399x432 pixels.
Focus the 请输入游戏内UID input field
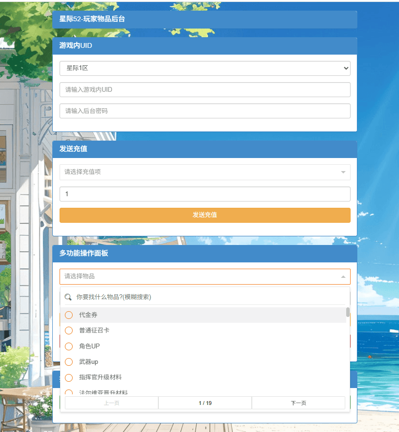tap(205, 90)
